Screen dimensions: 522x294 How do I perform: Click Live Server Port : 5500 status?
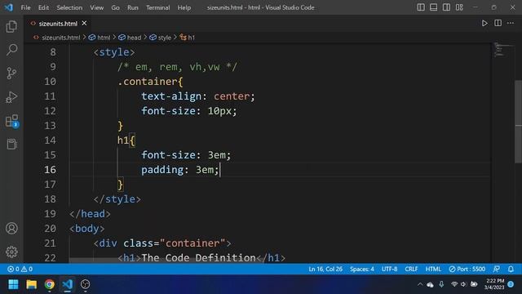tap(467, 269)
